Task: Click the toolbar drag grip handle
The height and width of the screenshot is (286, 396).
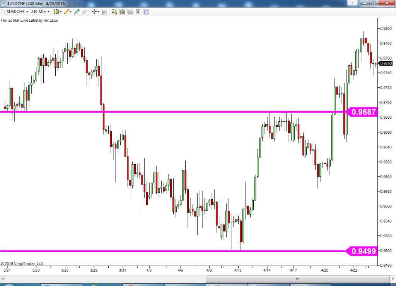Action: click(2, 12)
